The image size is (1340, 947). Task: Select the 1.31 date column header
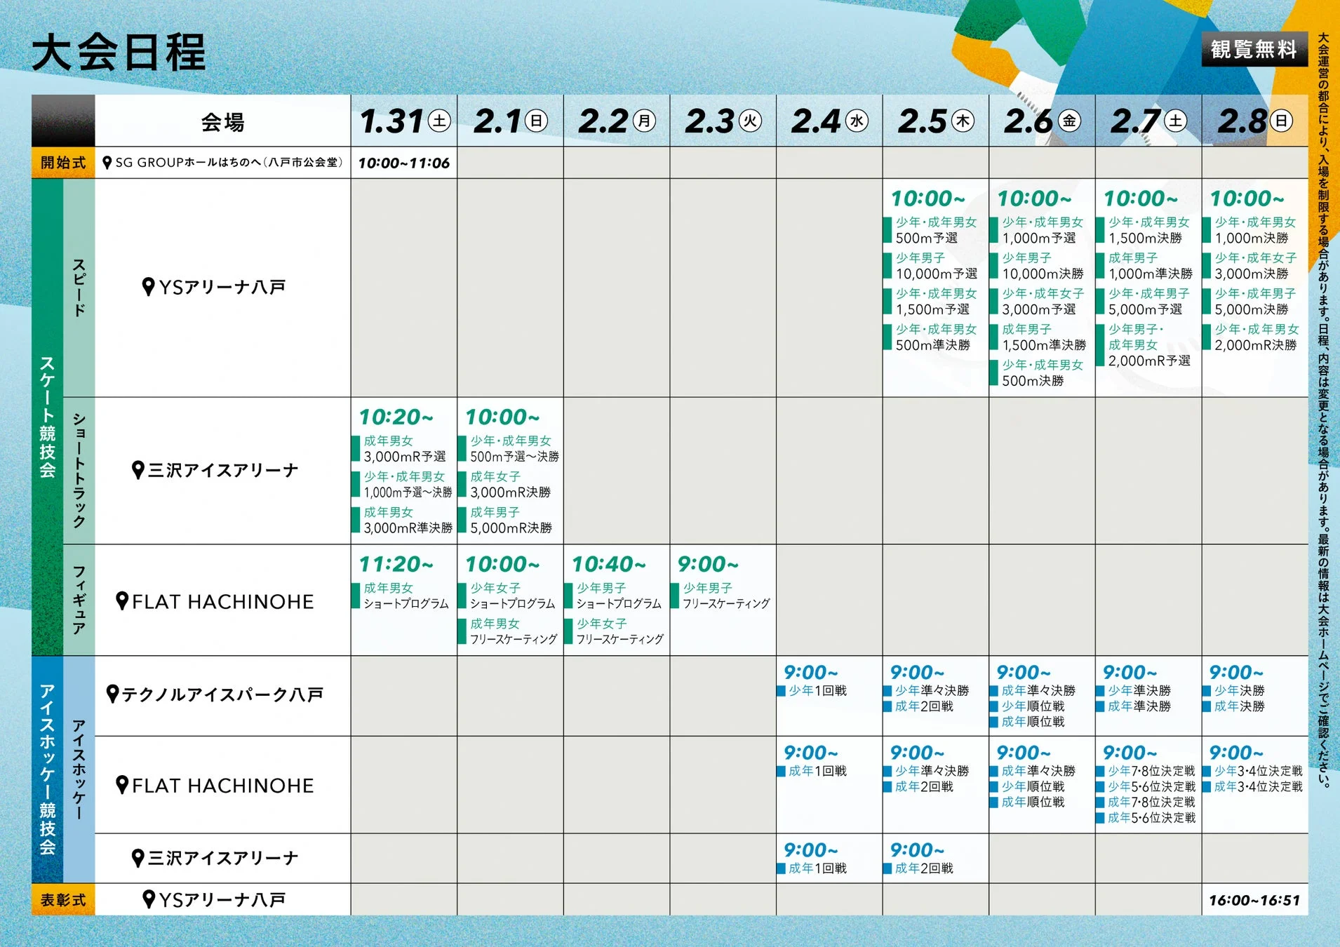point(404,121)
